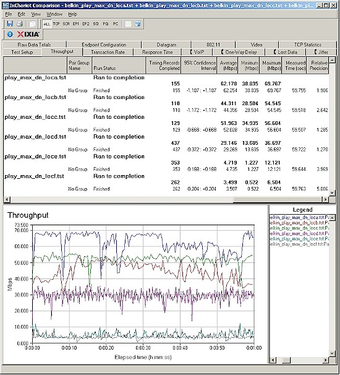340x375 pixels.
Task: Click the blue export icon in the toolbar
Action: tap(138, 24)
